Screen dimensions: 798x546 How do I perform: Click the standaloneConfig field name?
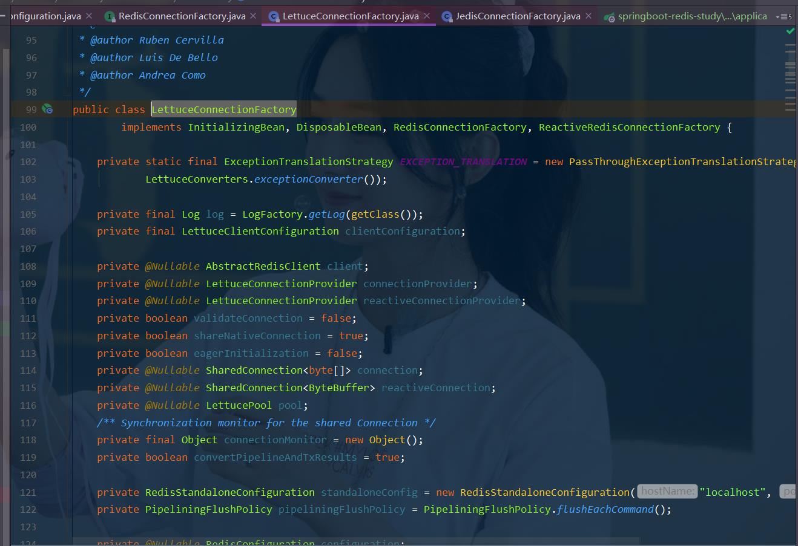tap(369, 492)
